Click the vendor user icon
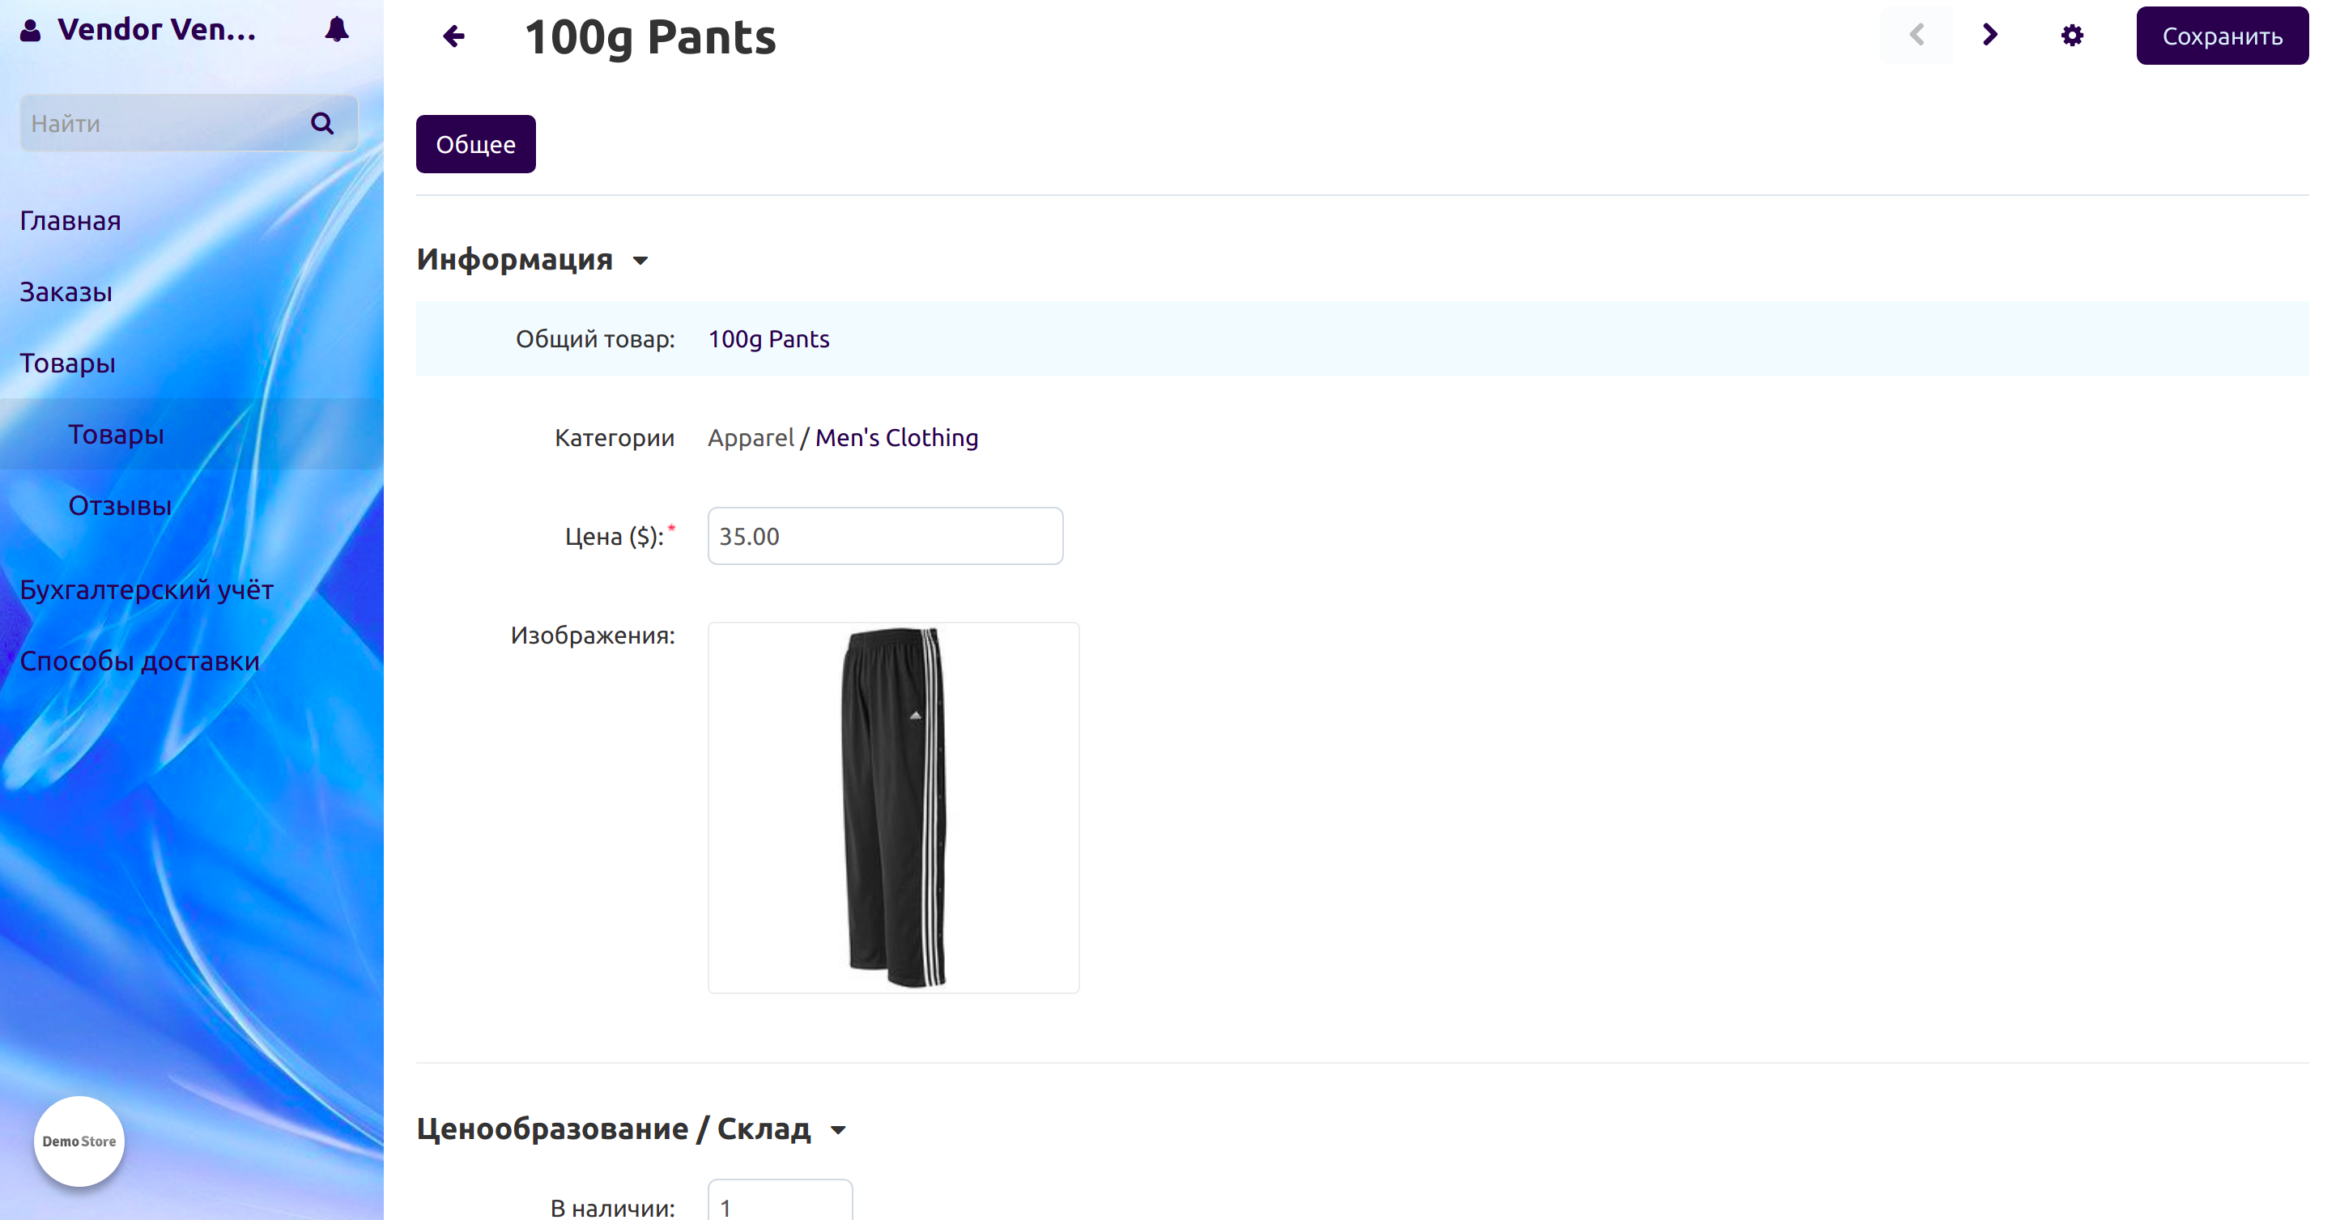The image size is (2340, 1220). [31, 31]
